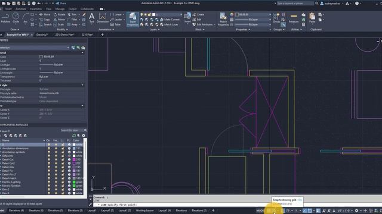Click Match Layer button
Viewport: 382px width, 214px height.
tap(169, 24)
